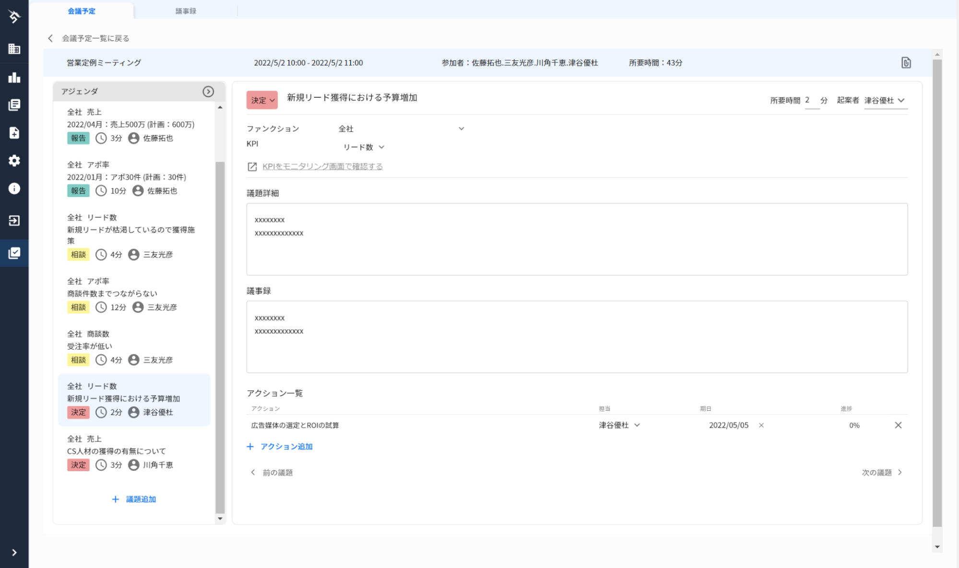Select the highlighted meeting checklist icon
This screenshot has width=959, height=568.
(x=14, y=253)
